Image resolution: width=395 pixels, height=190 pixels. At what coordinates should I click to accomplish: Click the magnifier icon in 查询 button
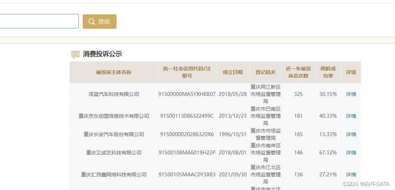(92, 22)
